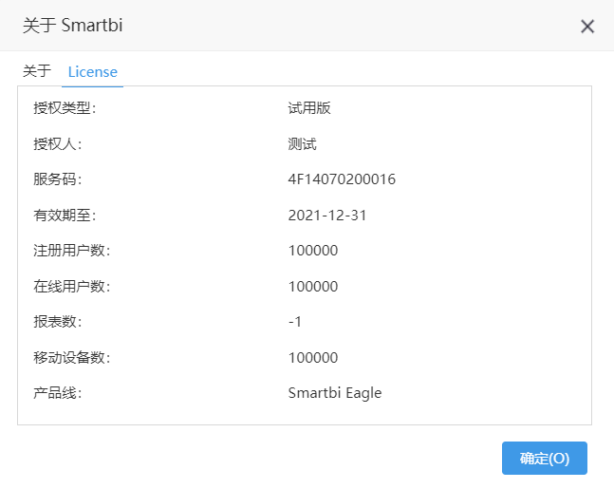Click the 测试 licensee value
Screen dimensions: 614x489
click(x=302, y=143)
